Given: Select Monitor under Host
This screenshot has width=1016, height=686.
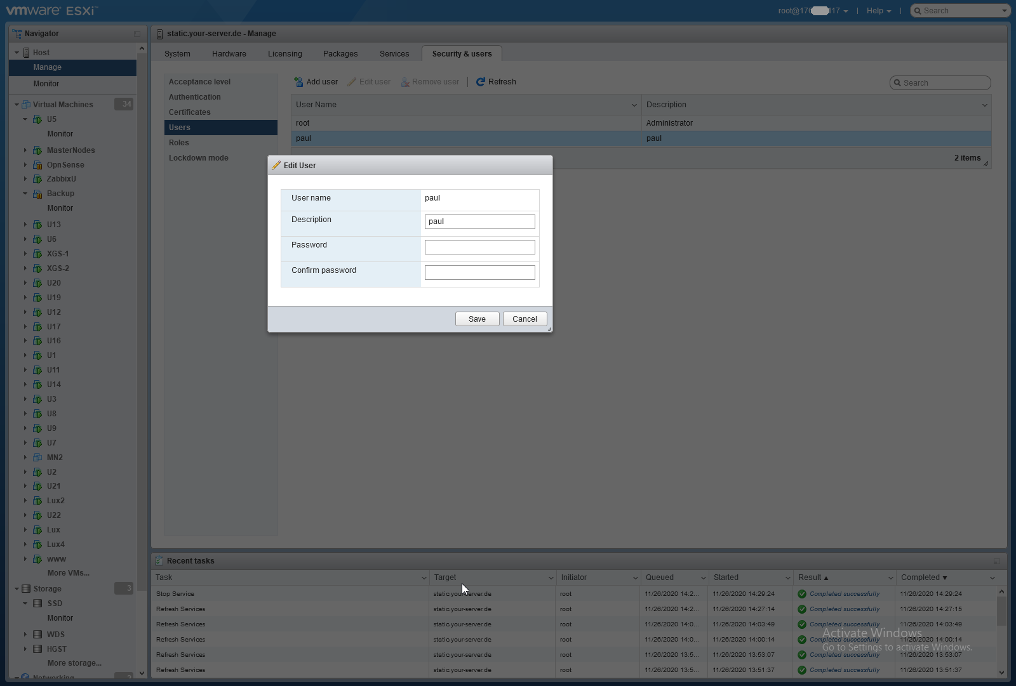Looking at the screenshot, I should pos(46,84).
